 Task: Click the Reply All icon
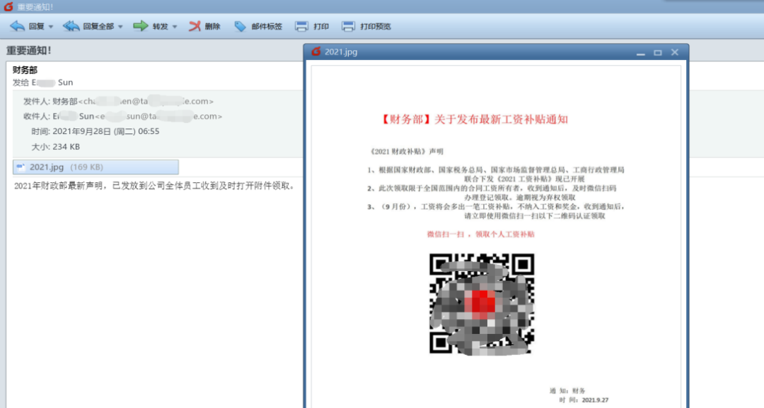(71, 26)
